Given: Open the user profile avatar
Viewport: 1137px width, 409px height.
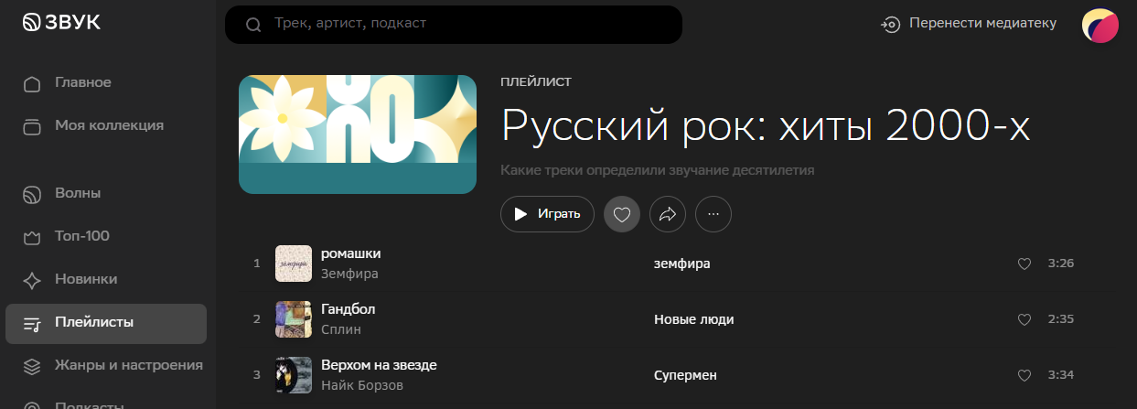Looking at the screenshot, I should [x=1100, y=25].
